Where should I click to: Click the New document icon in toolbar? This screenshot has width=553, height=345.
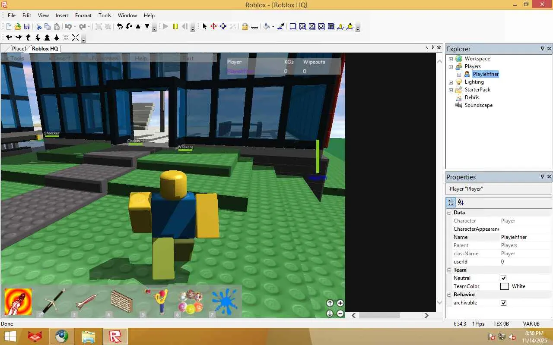click(x=9, y=27)
